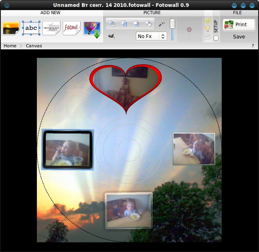259x252 pixels.
Task: Click the faded picture icon below the bulb
Action: 208,36
